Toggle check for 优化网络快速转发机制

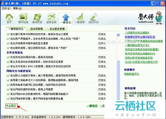tap(8, 89)
